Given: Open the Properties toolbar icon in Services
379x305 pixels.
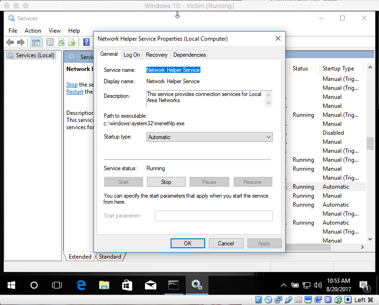Looking at the screenshot, I should tap(50, 43).
